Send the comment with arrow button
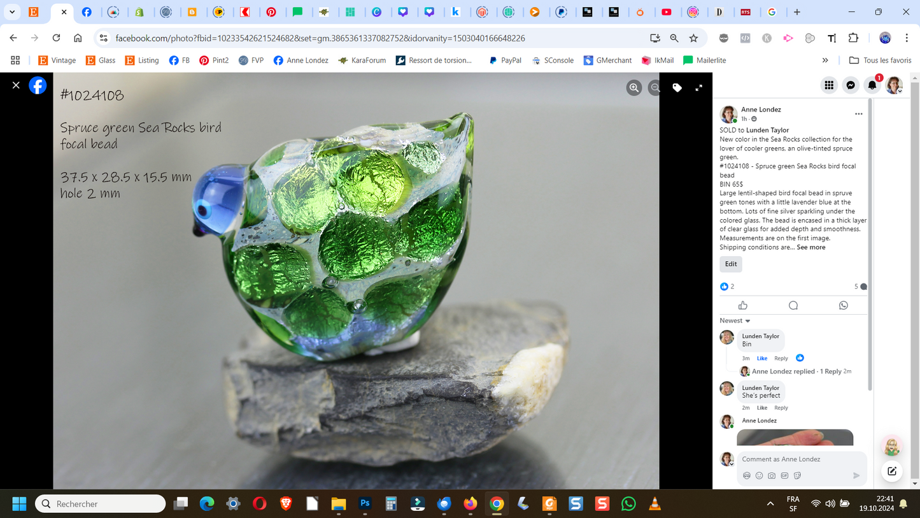 (x=856, y=475)
